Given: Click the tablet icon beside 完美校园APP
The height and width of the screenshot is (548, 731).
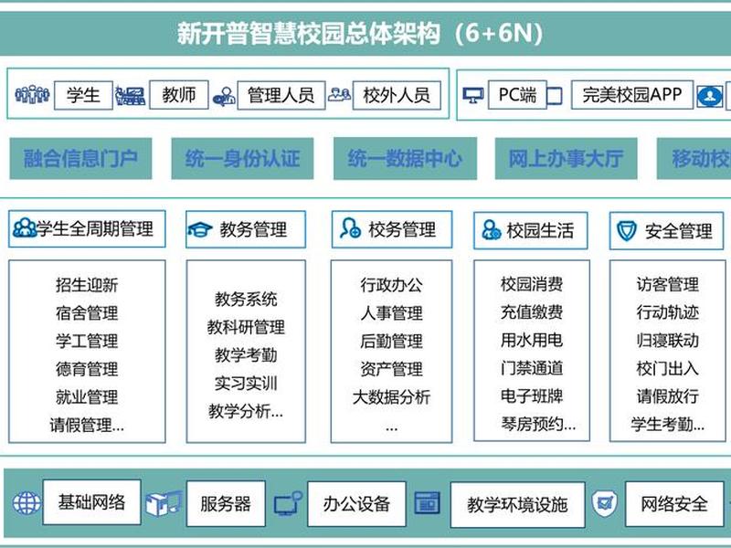Looking at the screenshot, I should [x=555, y=96].
